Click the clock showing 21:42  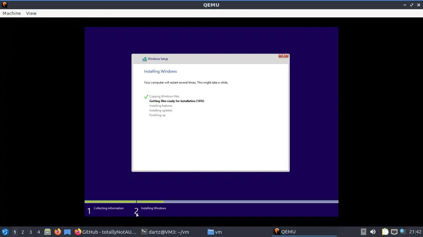point(415,232)
